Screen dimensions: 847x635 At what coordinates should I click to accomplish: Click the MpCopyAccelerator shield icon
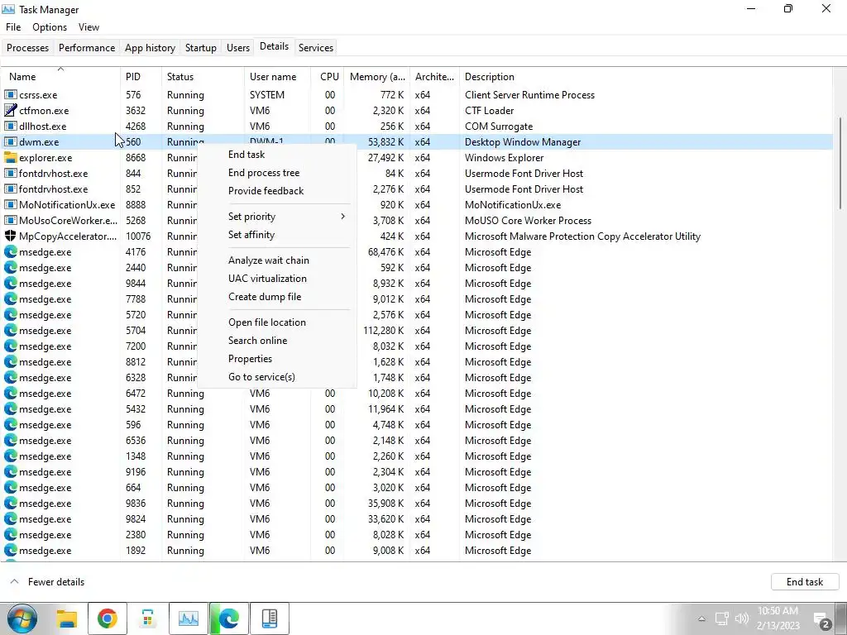[10, 236]
